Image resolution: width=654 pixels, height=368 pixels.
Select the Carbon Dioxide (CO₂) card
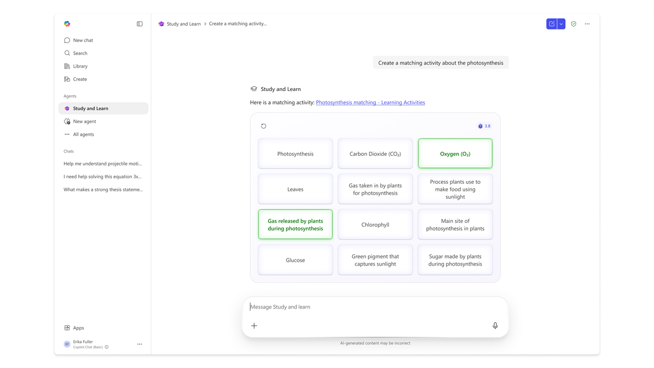point(376,154)
